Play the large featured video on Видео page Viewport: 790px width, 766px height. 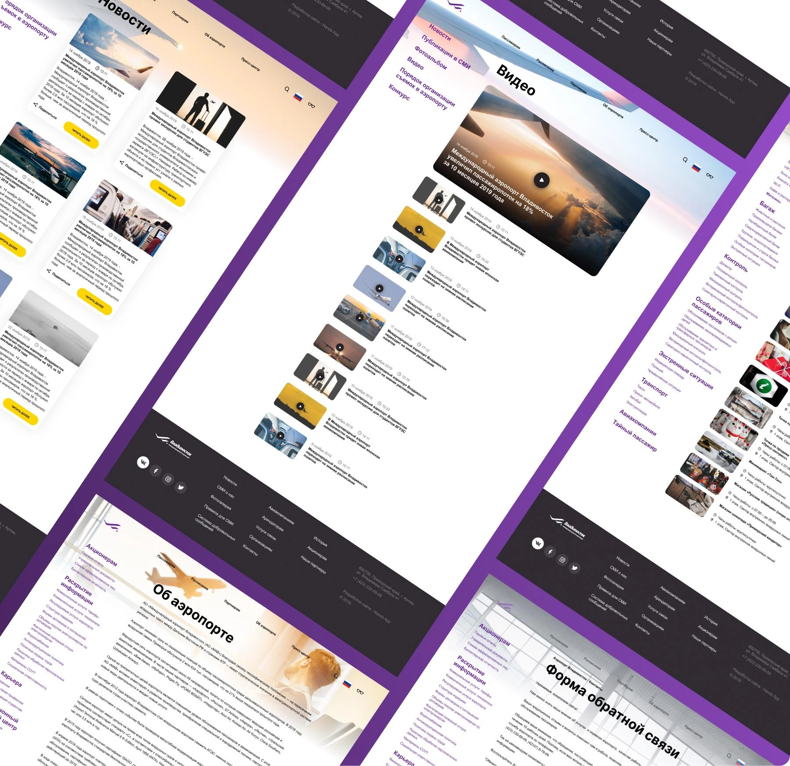click(542, 180)
